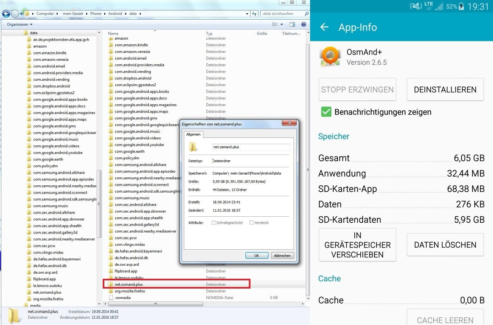Toggle the Explorer preview pane icon
This screenshot has height=325, width=493.
(x=292, y=24)
